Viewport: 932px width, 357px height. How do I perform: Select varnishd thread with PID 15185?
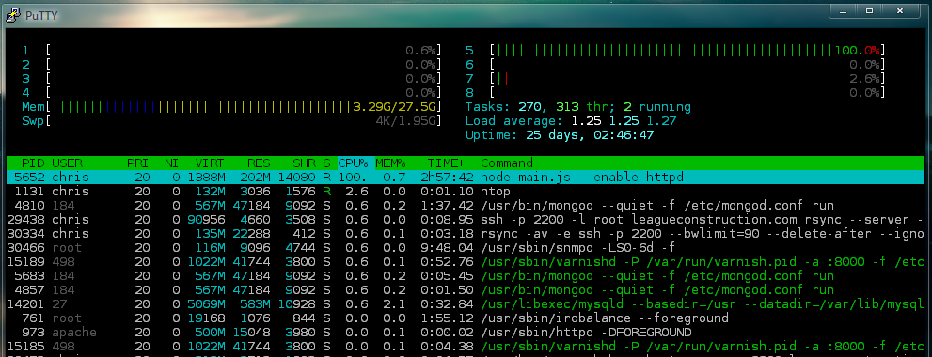click(x=466, y=346)
